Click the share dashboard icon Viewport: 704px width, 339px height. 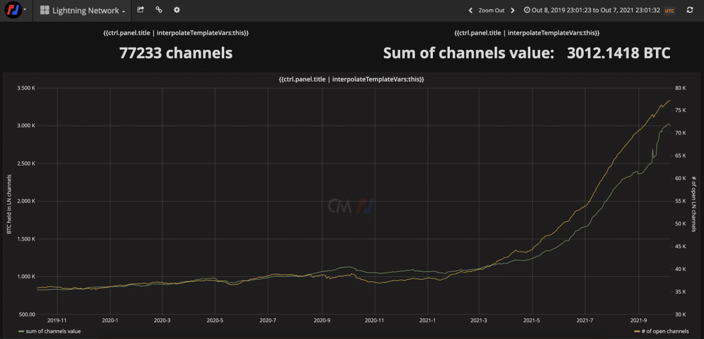click(x=141, y=10)
